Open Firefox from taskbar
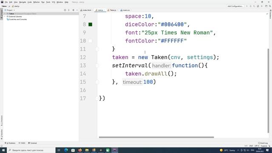 tap(80, 150)
